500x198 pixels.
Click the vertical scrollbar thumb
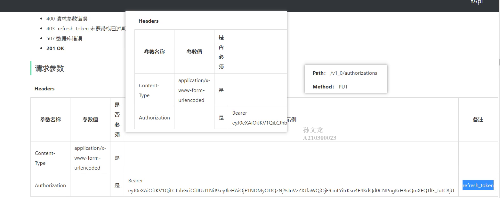pyautogui.click(x=499, y=62)
